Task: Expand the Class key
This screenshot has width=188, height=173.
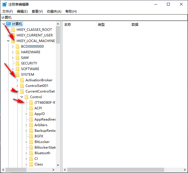Action: pos(26,164)
